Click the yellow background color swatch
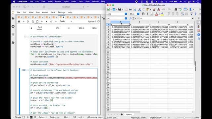 tap(162, 14)
